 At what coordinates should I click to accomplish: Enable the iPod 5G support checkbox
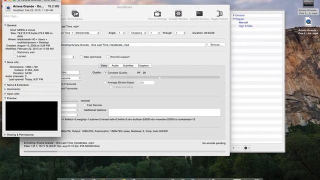tap(108, 57)
